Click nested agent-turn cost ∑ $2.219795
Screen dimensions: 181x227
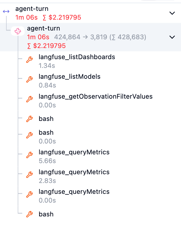tap(46, 46)
